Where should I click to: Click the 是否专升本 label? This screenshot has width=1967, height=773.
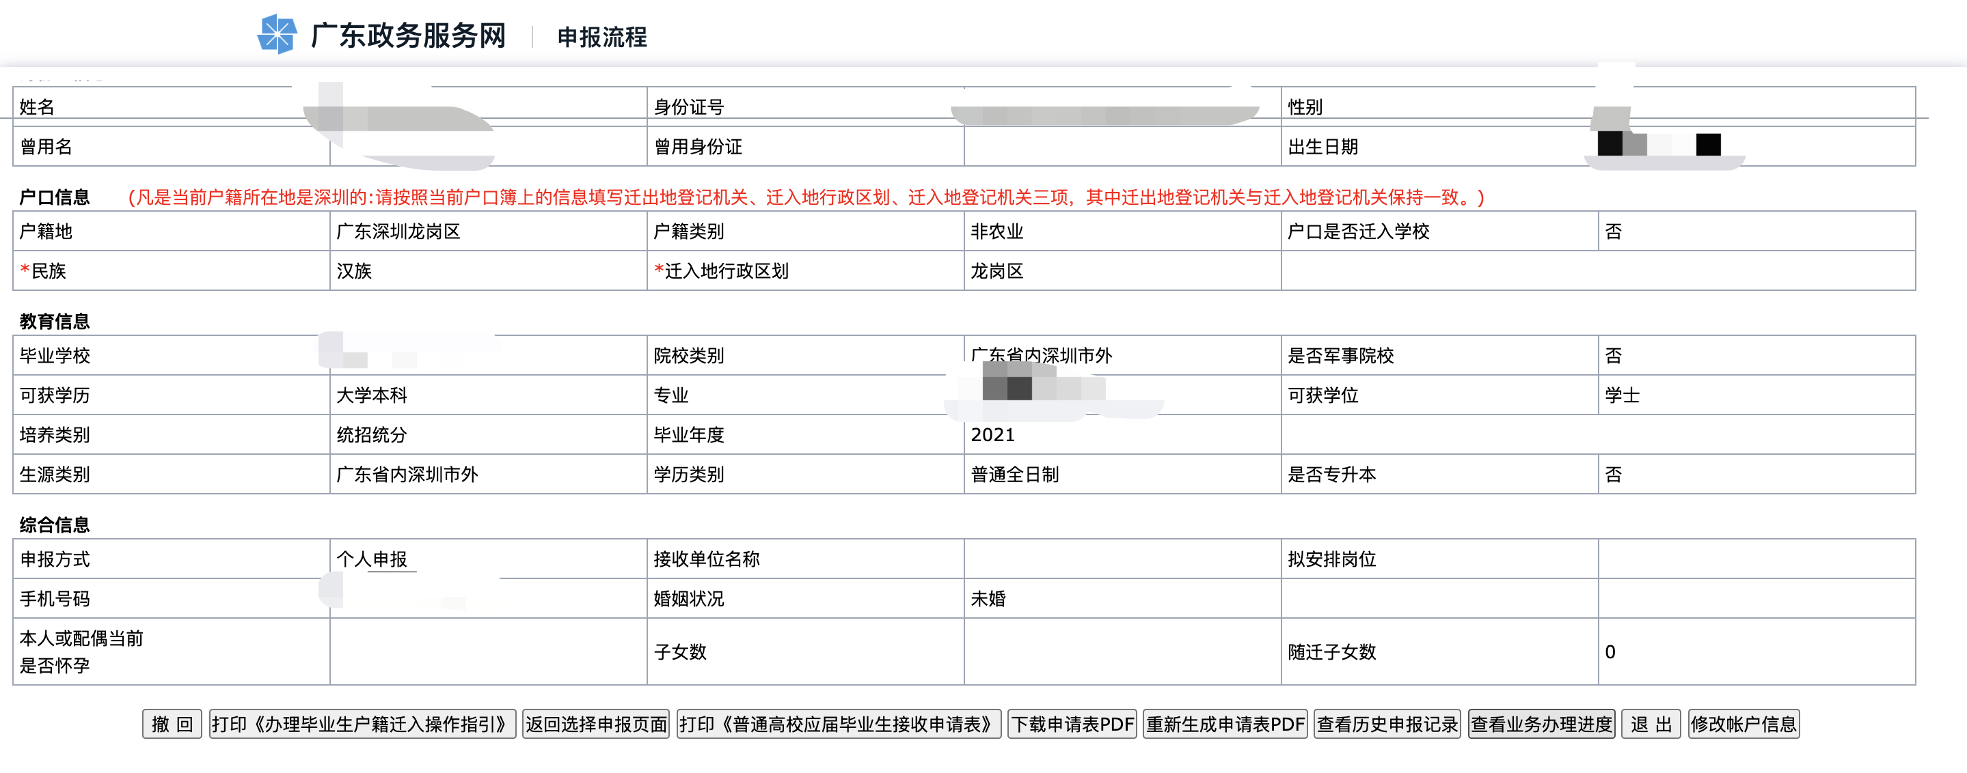(x=1331, y=475)
